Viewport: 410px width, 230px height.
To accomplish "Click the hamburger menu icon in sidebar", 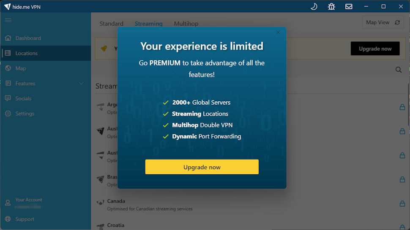I will point(8,20).
